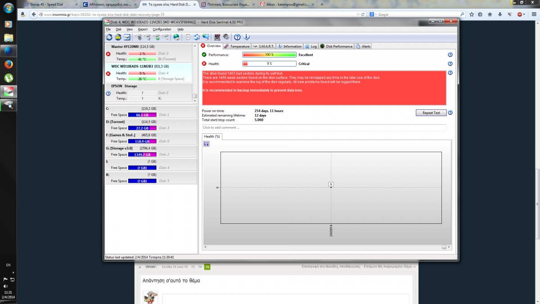Click the monitor with red mark toolbar icon

point(217,37)
